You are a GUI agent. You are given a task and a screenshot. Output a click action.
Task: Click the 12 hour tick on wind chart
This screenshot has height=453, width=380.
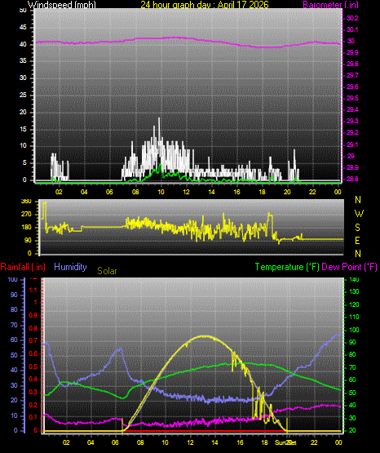[186, 192]
